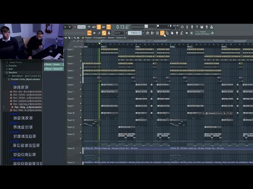Click the download-arrow icon at toolbar end

(x=211, y=27)
